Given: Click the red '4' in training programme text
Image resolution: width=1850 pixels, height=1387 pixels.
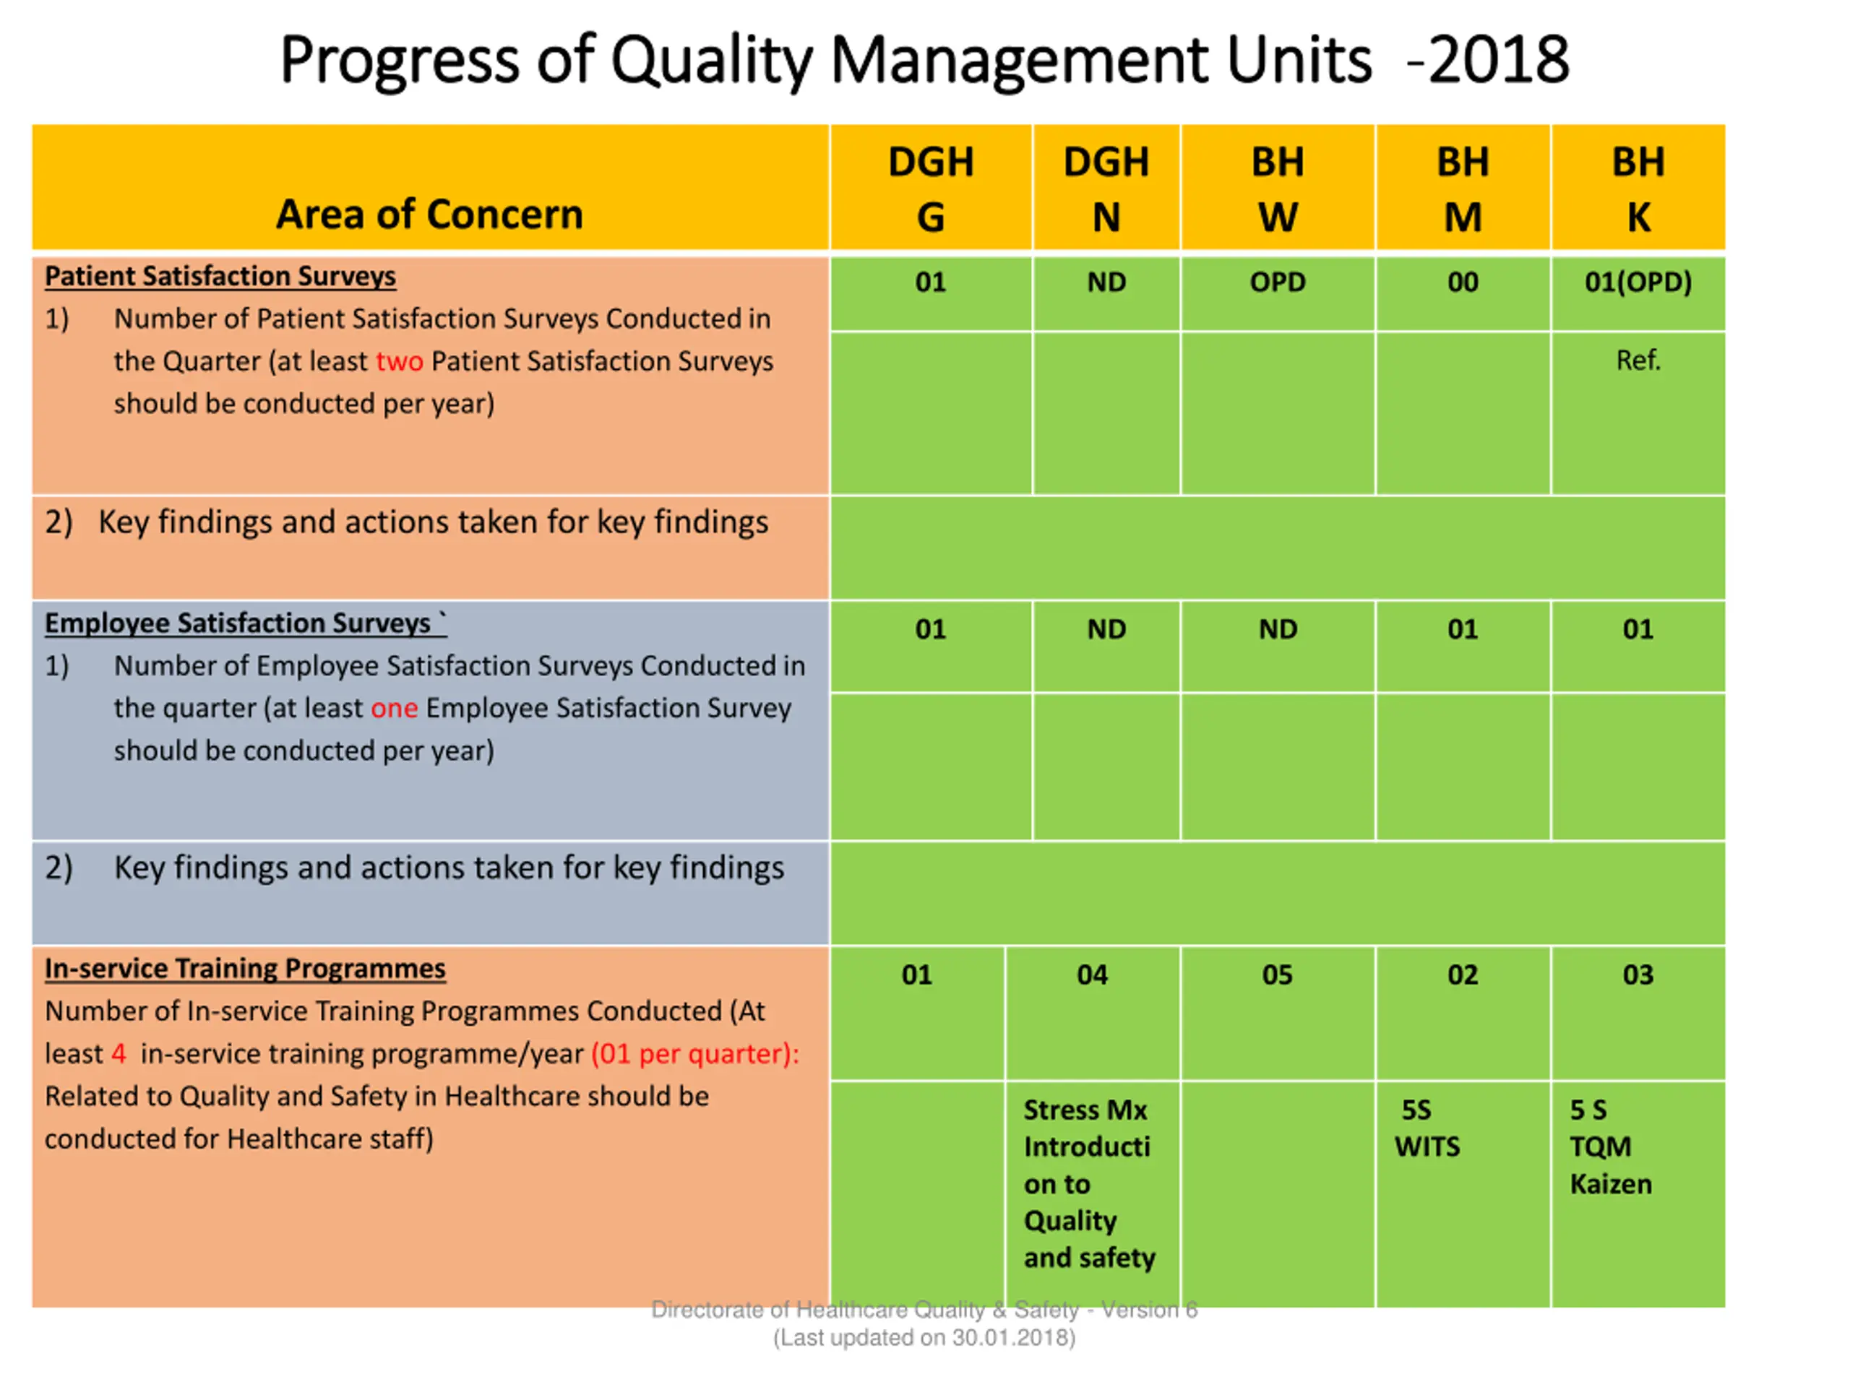Looking at the screenshot, I should click(119, 1053).
